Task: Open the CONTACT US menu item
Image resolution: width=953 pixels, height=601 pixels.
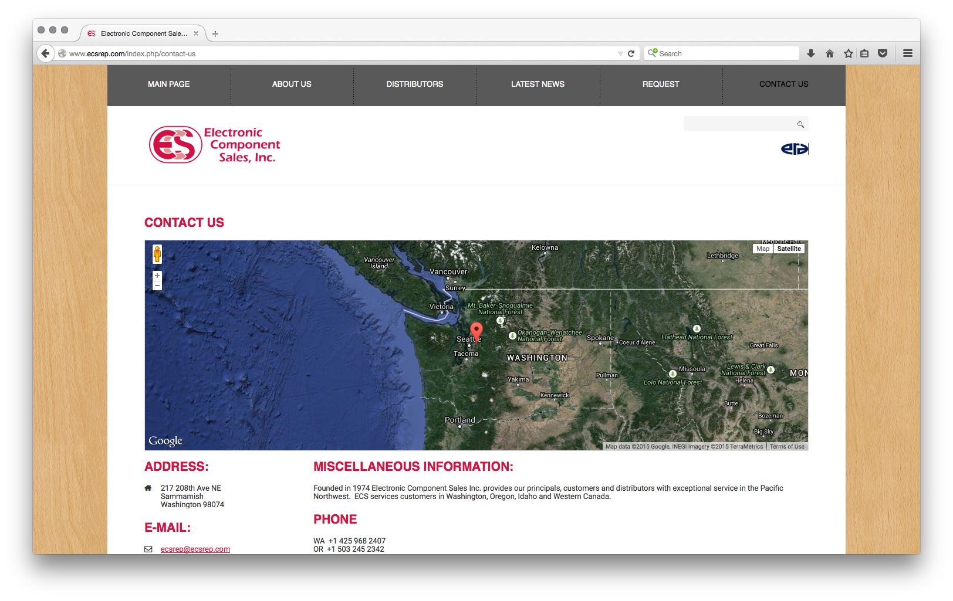Action: click(784, 84)
